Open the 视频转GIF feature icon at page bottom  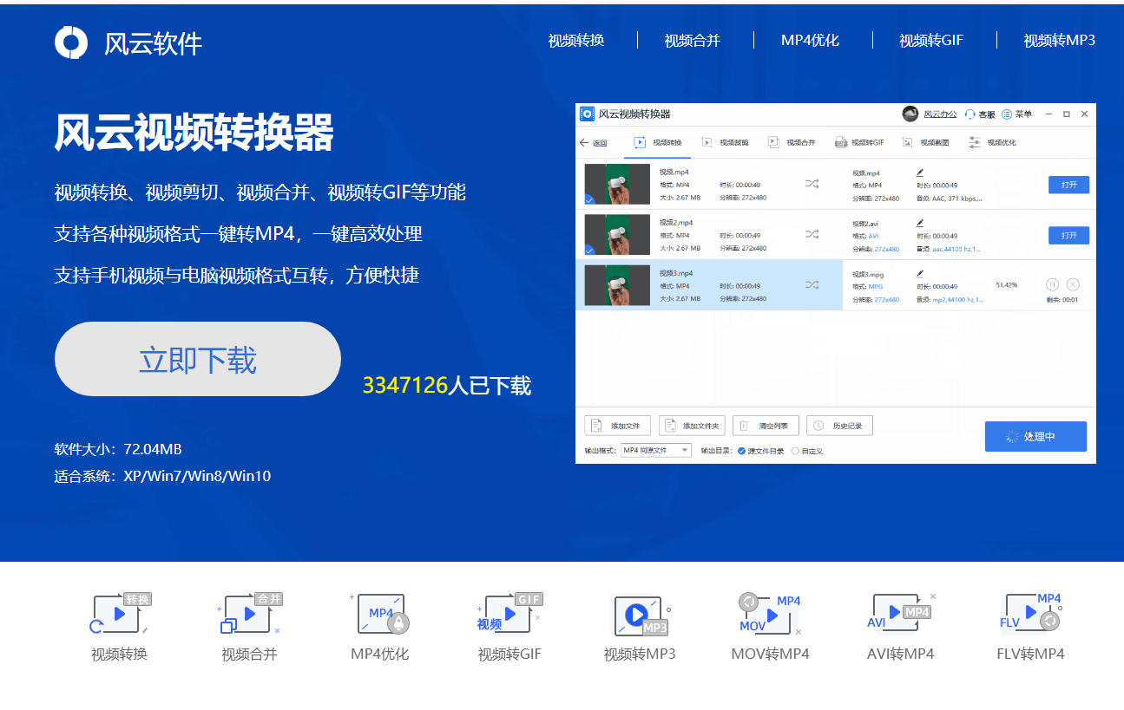point(509,614)
